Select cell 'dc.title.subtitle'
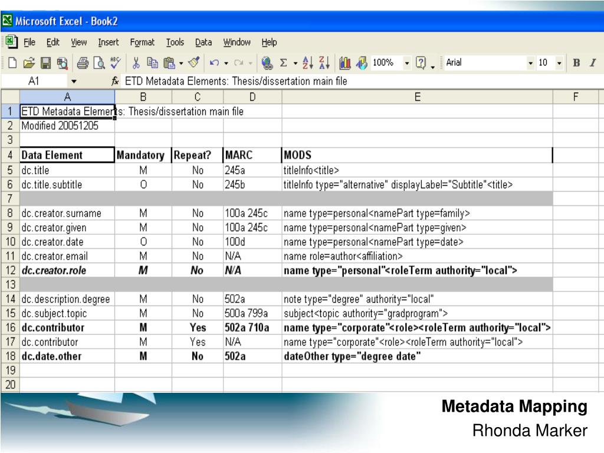The image size is (604, 453). (x=67, y=185)
